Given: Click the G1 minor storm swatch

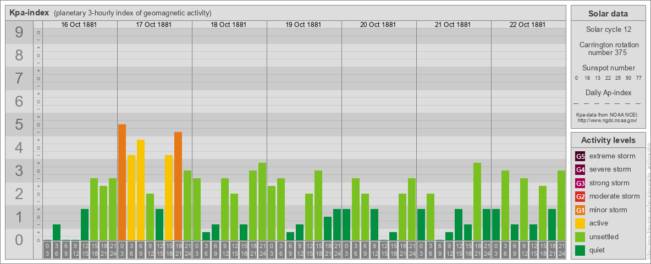Looking at the screenshot, I should pyautogui.click(x=580, y=210).
